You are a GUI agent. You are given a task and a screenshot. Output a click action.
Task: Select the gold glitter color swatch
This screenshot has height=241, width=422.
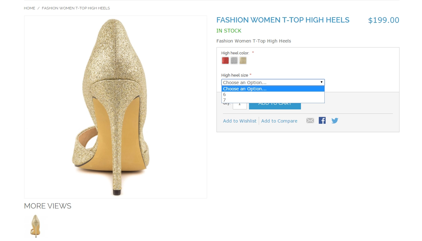coord(243,61)
